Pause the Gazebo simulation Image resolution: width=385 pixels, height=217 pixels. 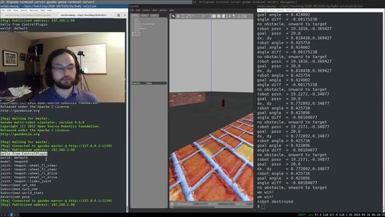tap(172, 204)
